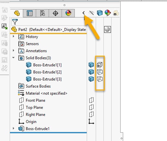
Task: Select the Top Plane
Action: click(34, 108)
